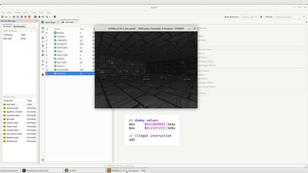Image resolution: width=308 pixels, height=173 pixels.
Task: Open the Entry menu
Action: tap(26, 12)
